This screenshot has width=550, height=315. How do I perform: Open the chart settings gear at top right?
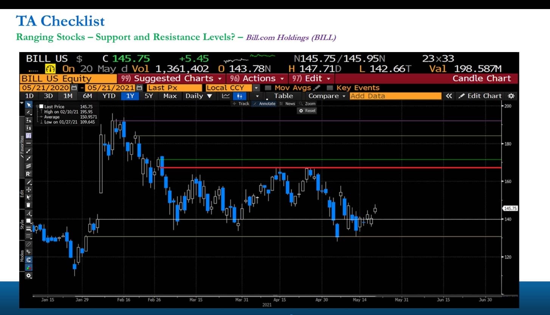(x=511, y=96)
